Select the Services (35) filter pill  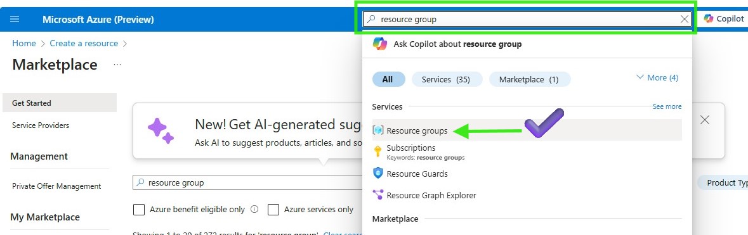[447, 79]
